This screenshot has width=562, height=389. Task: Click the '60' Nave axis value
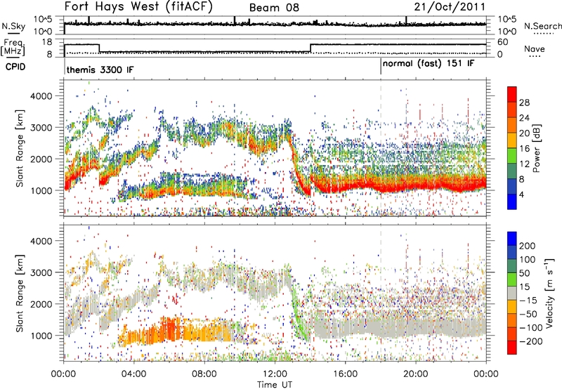pos(503,42)
